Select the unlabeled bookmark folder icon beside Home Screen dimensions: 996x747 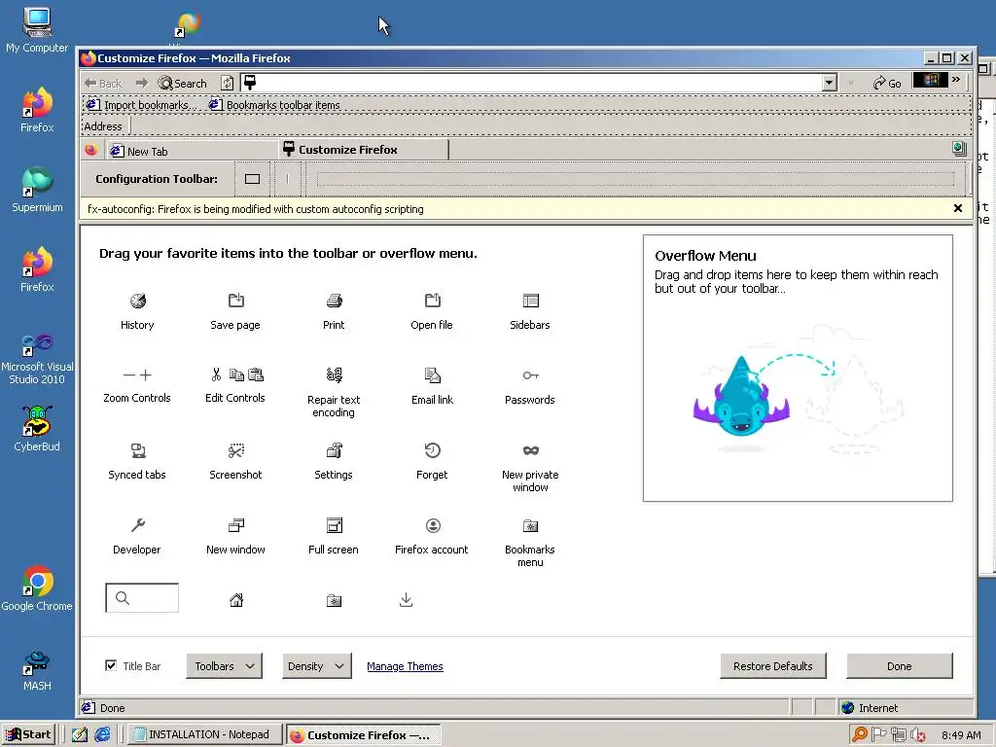click(x=335, y=600)
